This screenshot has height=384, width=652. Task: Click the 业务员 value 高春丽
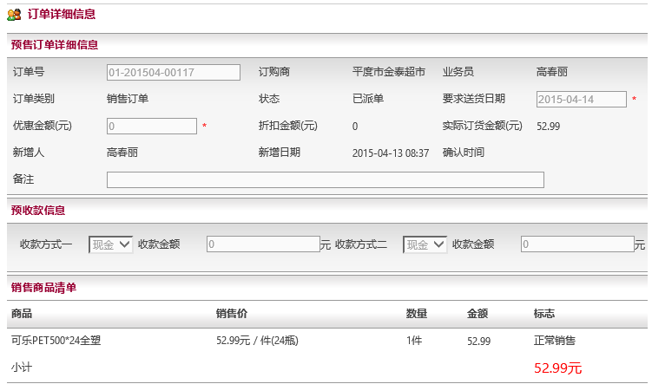552,72
